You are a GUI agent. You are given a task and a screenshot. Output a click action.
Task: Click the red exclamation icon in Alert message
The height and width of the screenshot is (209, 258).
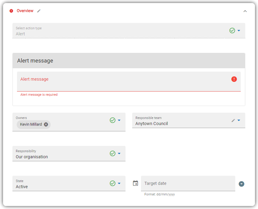click(x=234, y=79)
